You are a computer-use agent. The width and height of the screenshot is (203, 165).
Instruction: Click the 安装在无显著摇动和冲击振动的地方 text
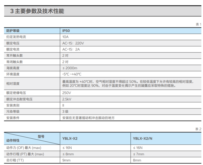tap(88, 118)
